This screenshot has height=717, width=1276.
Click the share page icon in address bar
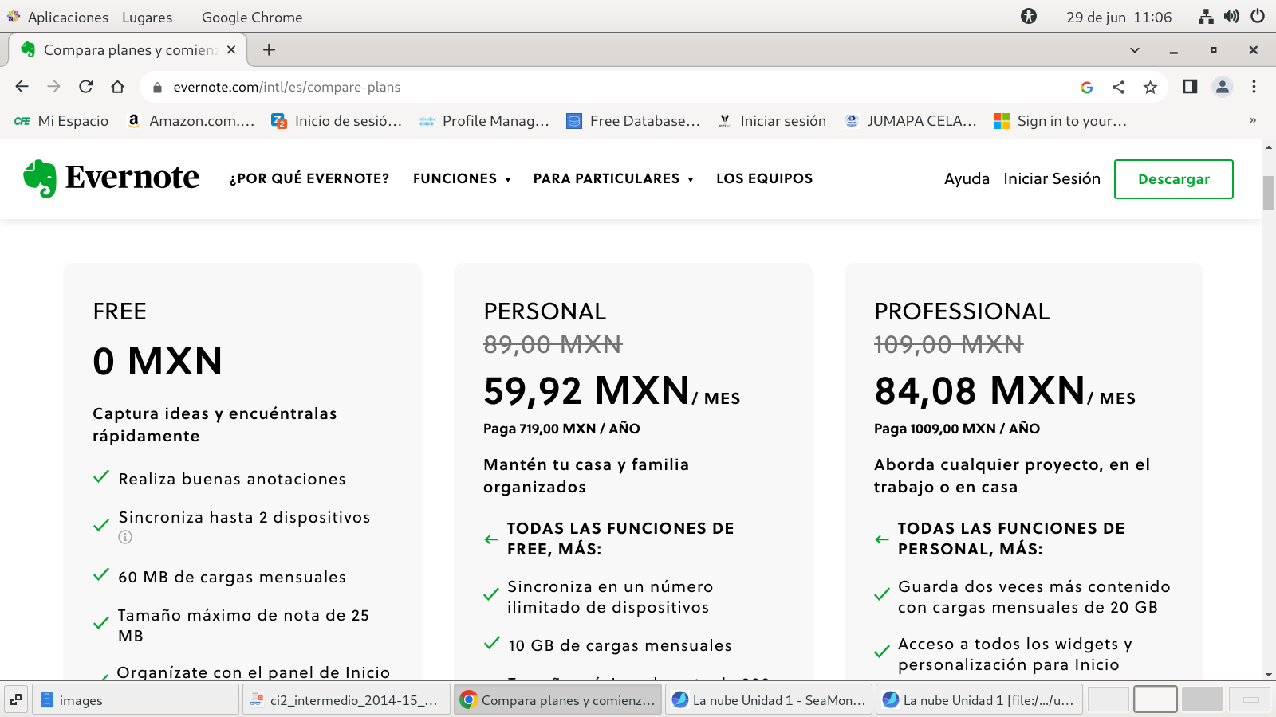click(1118, 87)
